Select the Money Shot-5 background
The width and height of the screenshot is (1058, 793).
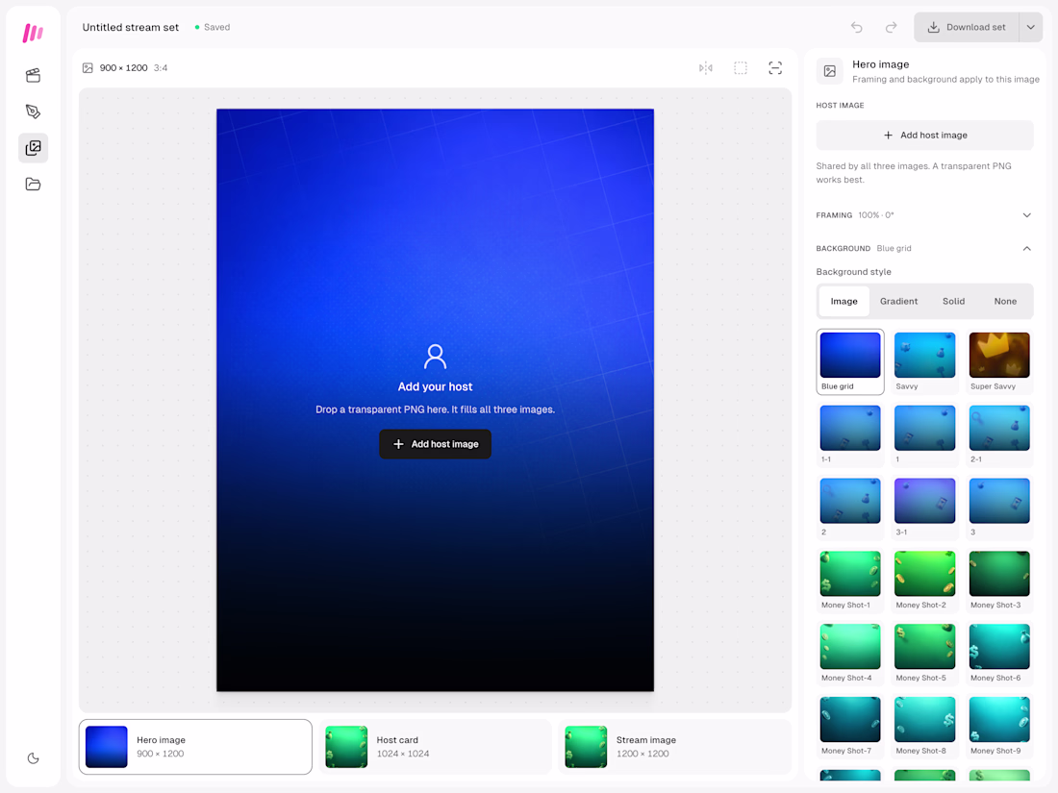pos(924,654)
